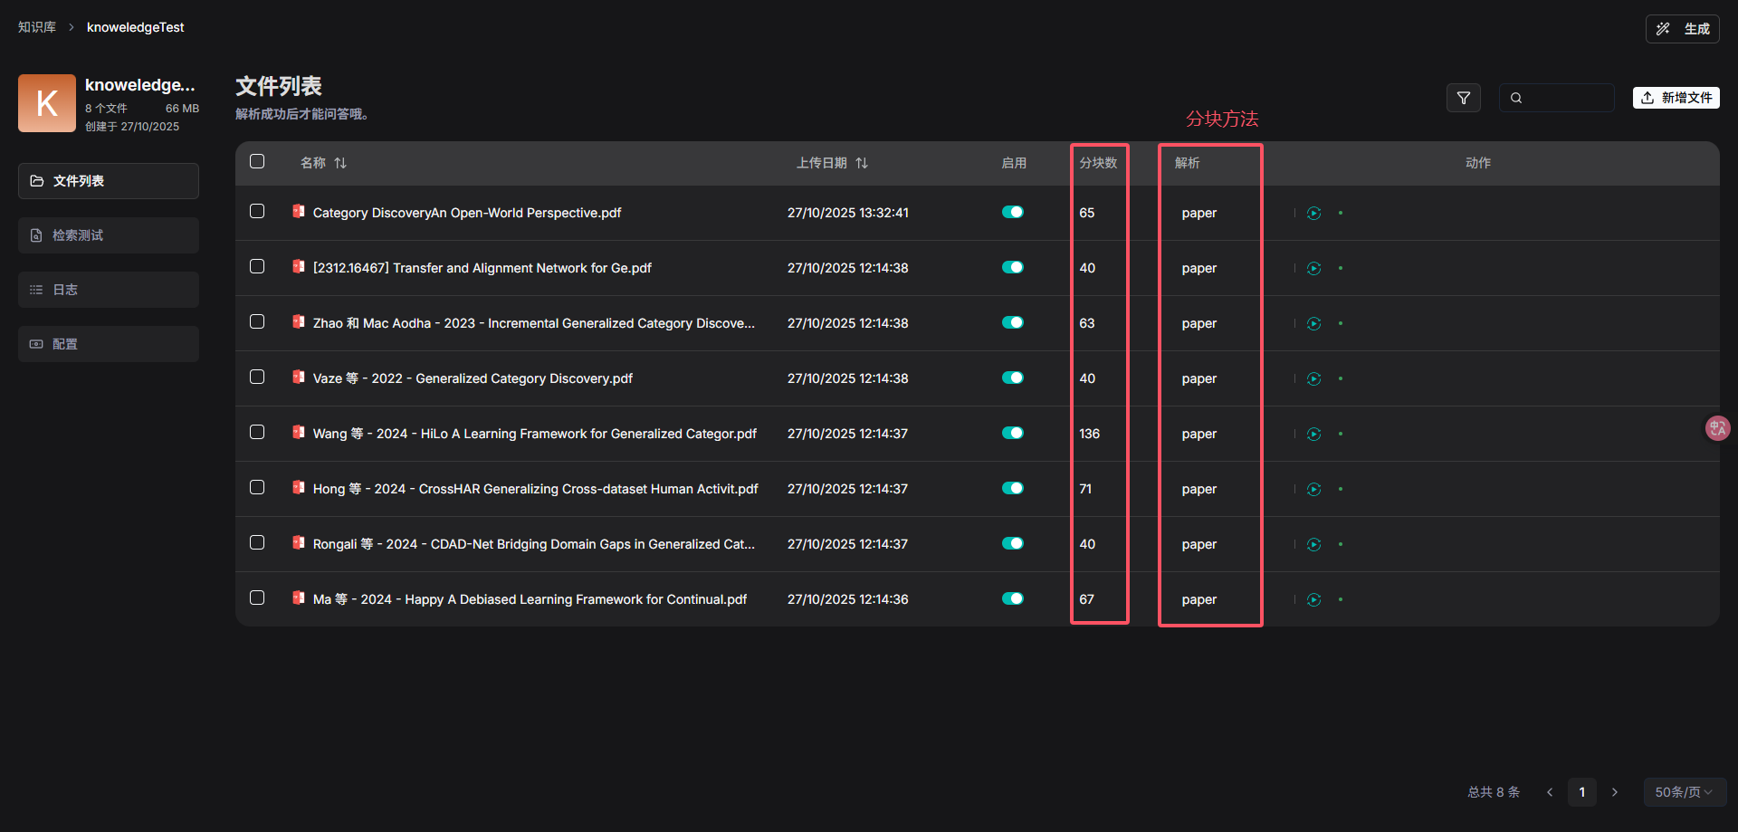The height and width of the screenshot is (832, 1738).
Task: Open the 检索测试 sidebar tab
Action: (x=109, y=235)
